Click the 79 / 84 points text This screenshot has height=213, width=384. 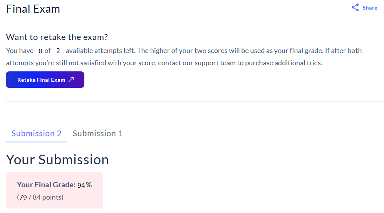(x=40, y=198)
